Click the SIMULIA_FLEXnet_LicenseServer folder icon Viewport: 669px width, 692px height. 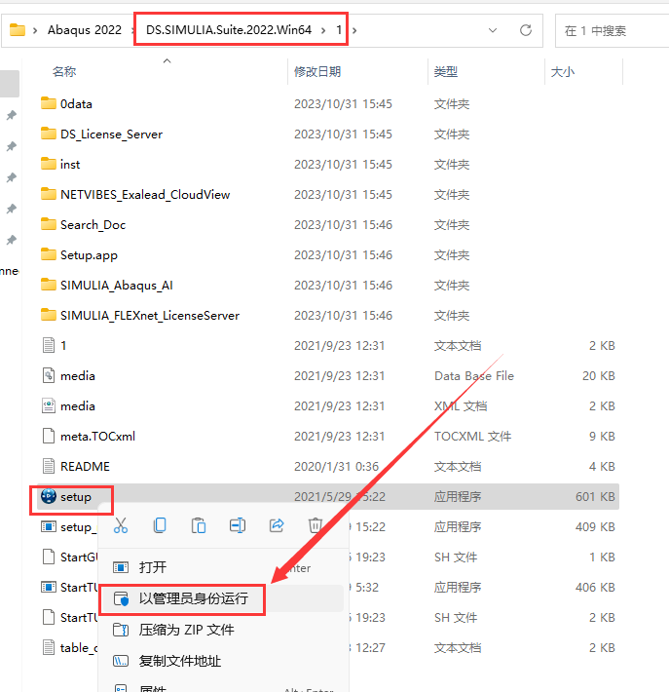point(49,315)
